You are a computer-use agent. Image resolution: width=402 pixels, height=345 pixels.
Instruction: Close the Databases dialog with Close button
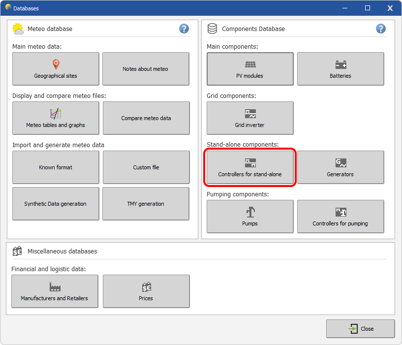[x=360, y=329]
